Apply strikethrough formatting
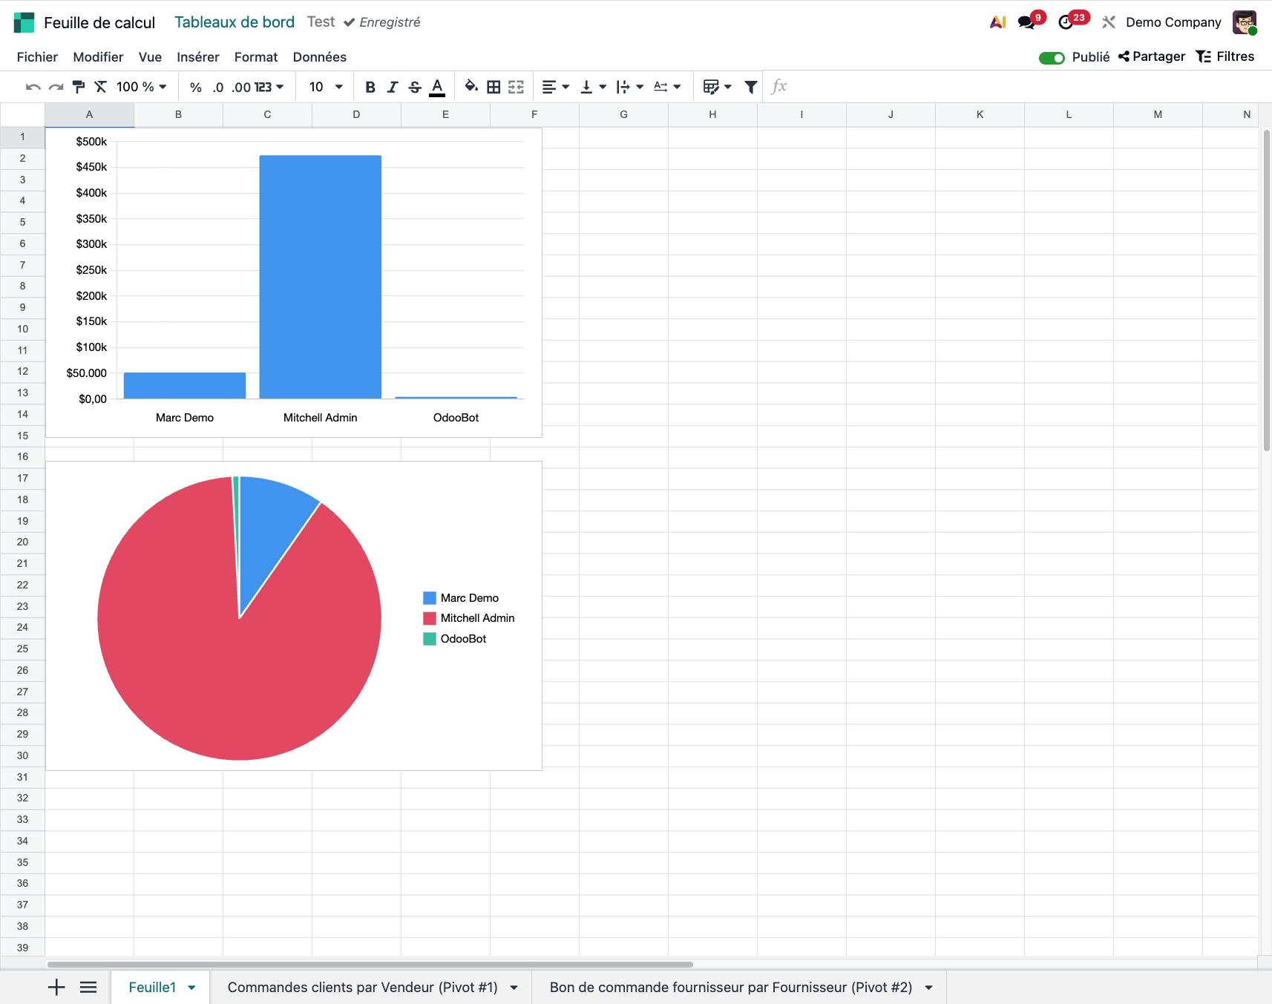Image resolution: width=1272 pixels, height=1004 pixels. pos(415,87)
